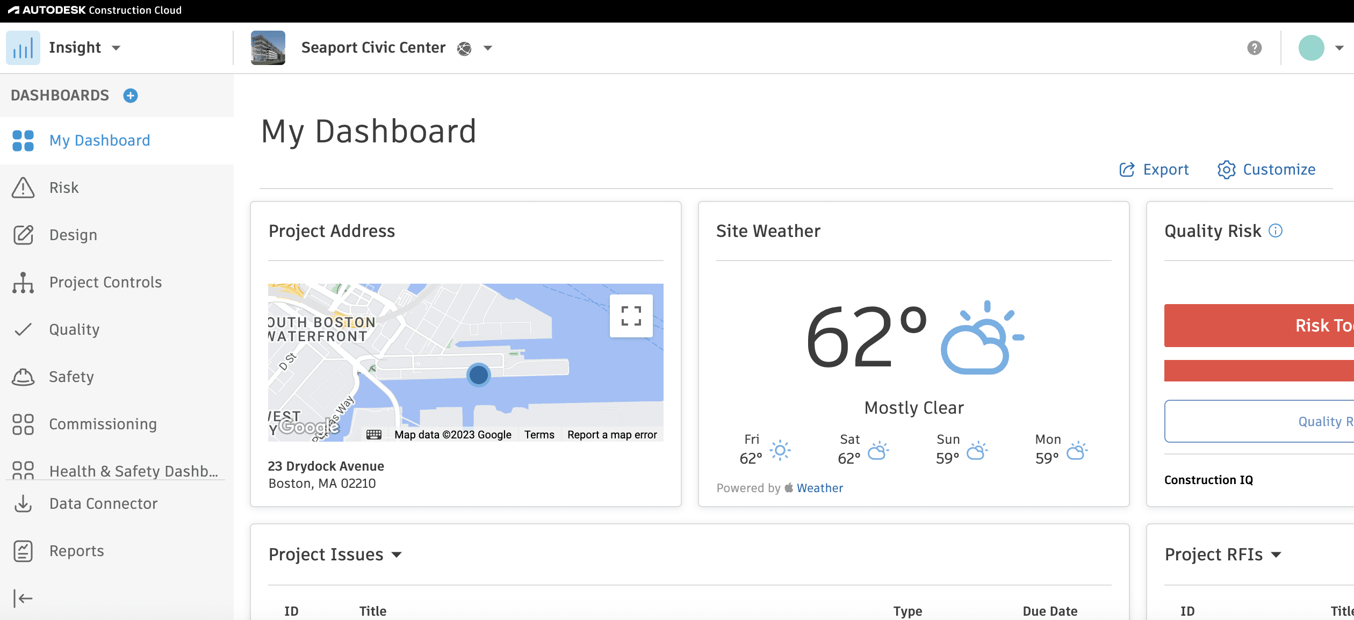Go to Project Controls in the sidebar
This screenshot has height=620, width=1354.
(x=105, y=282)
